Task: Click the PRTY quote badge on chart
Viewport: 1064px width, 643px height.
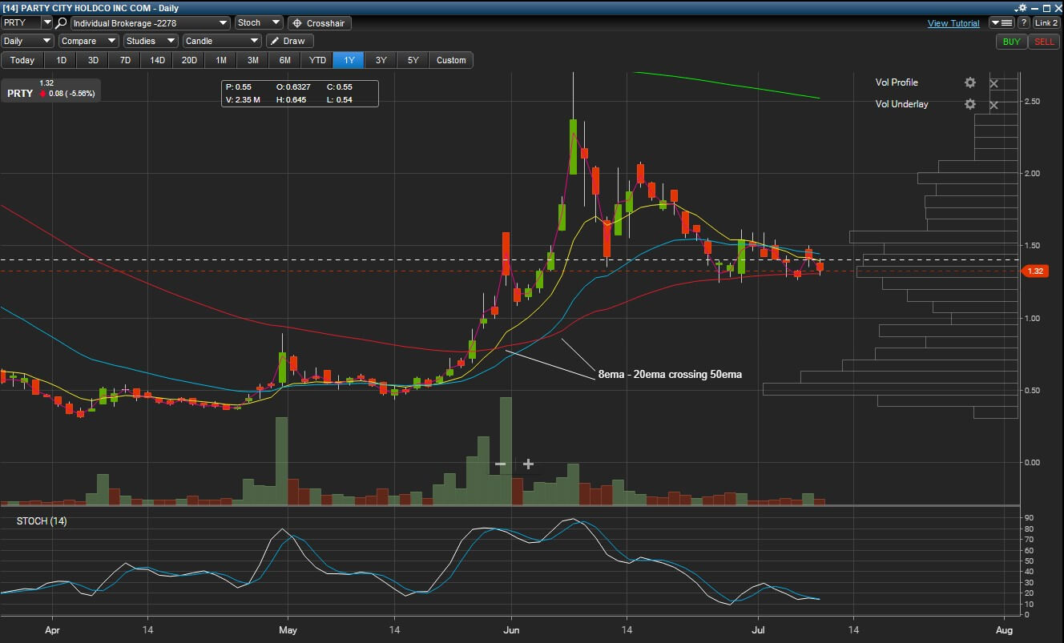Action: 50,89
